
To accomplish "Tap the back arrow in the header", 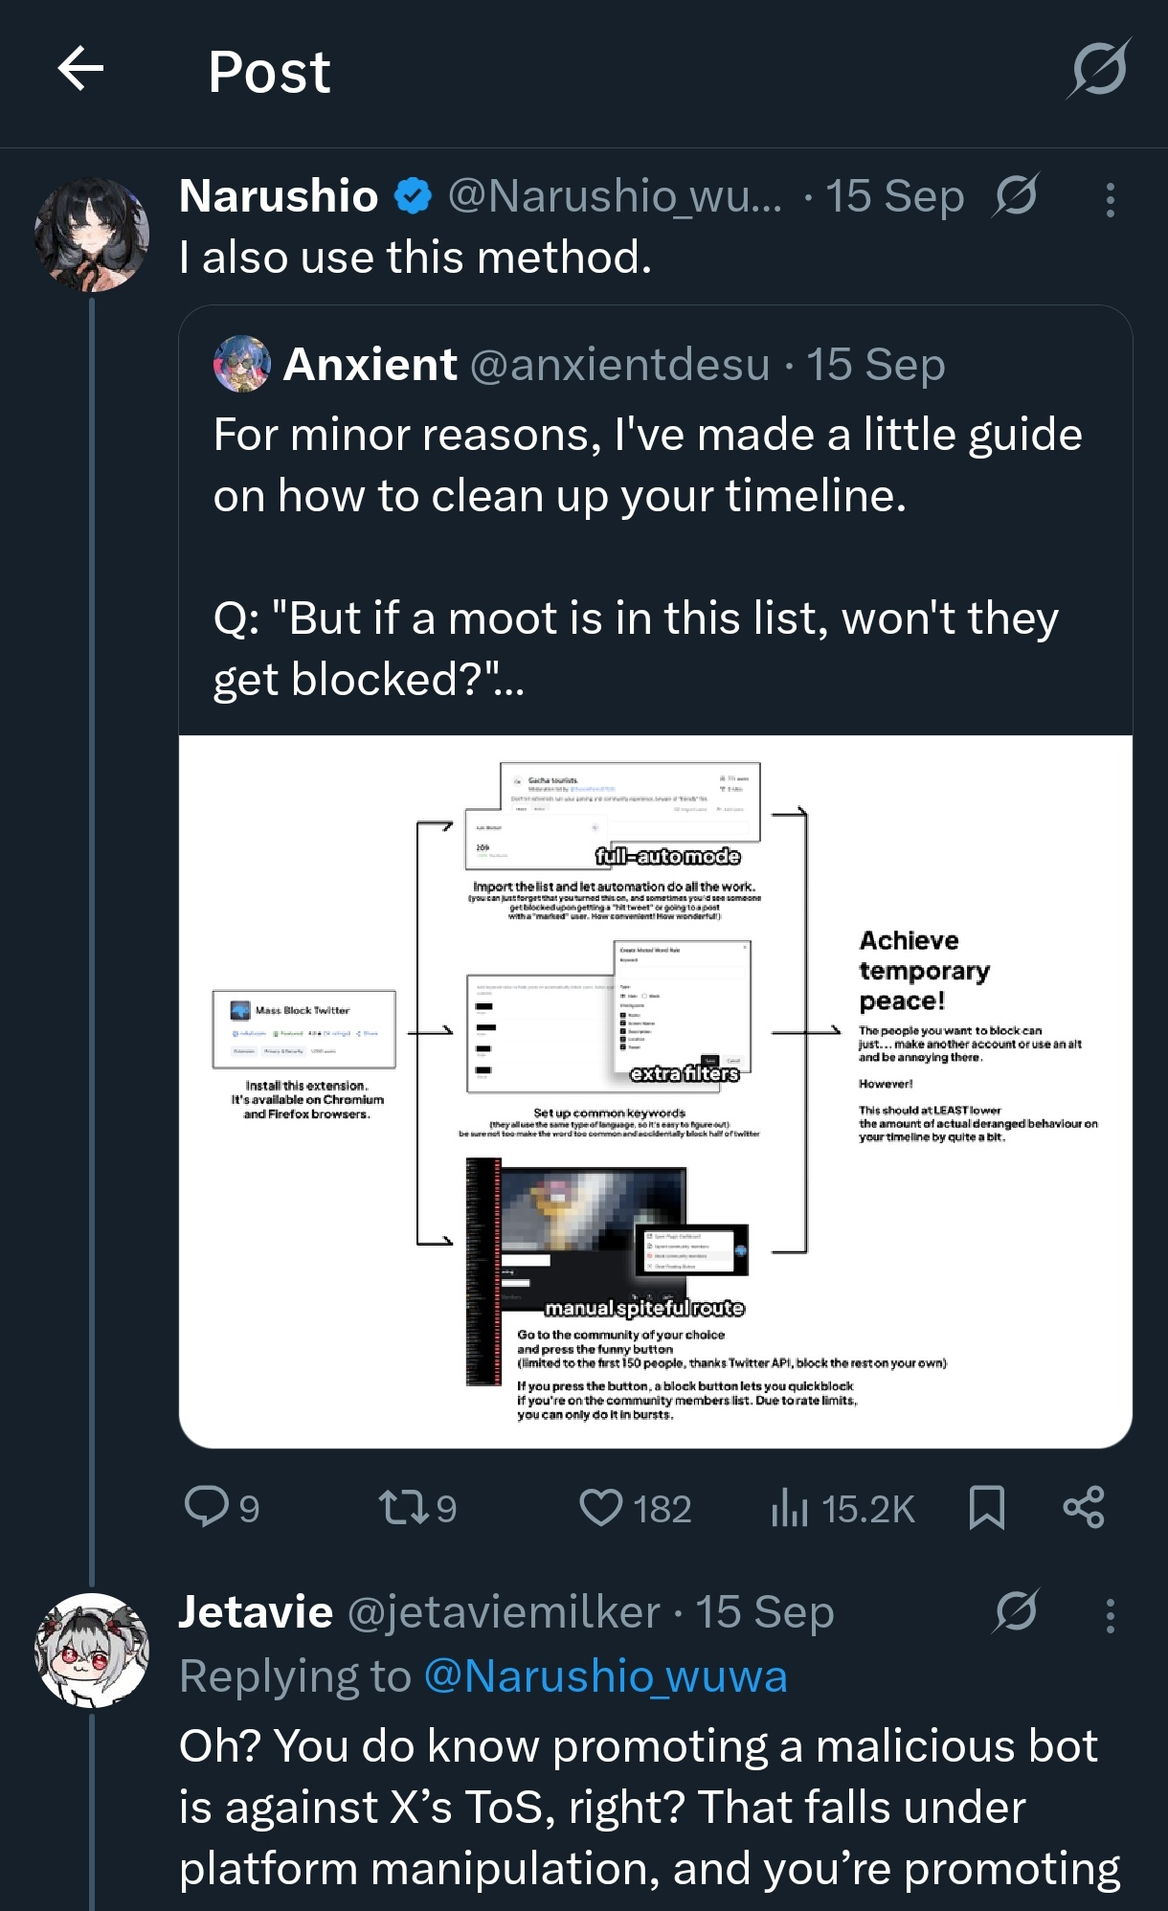I will (x=81, y=70).
